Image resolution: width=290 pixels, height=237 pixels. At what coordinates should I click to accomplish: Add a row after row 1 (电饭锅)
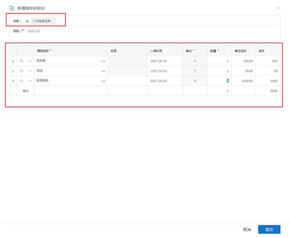coord(22,61)
